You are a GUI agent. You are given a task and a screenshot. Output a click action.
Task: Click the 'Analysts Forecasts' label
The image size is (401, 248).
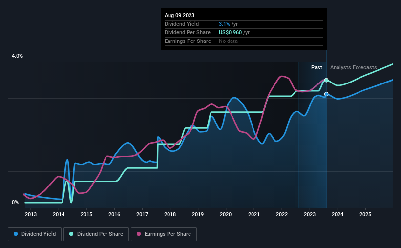(353, 67)
